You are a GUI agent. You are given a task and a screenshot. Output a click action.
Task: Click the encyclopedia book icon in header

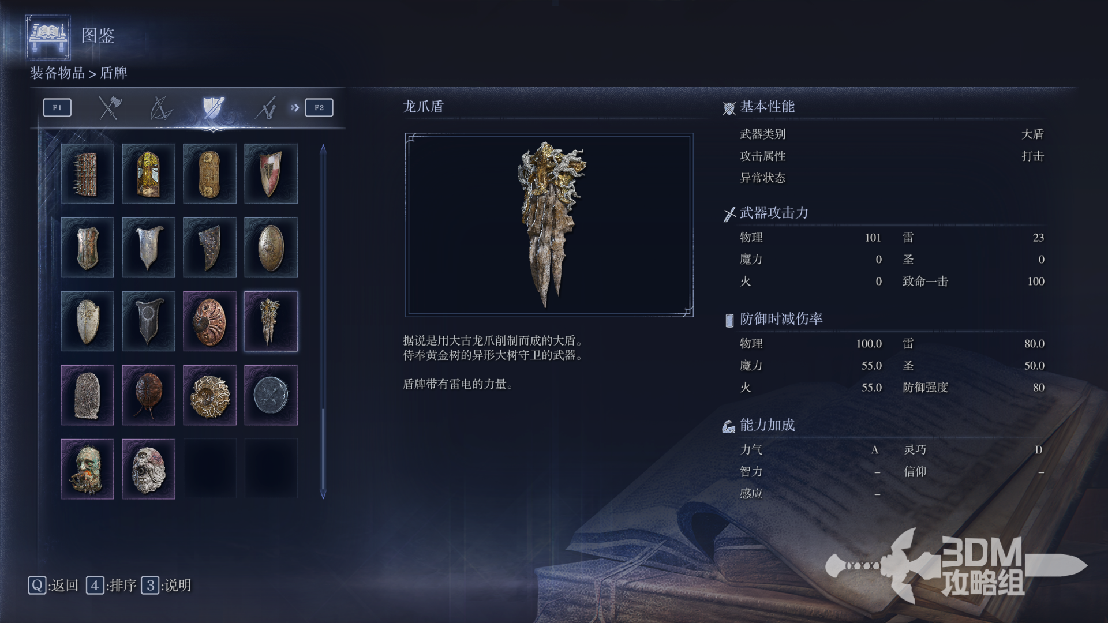[x=48, y=37]
